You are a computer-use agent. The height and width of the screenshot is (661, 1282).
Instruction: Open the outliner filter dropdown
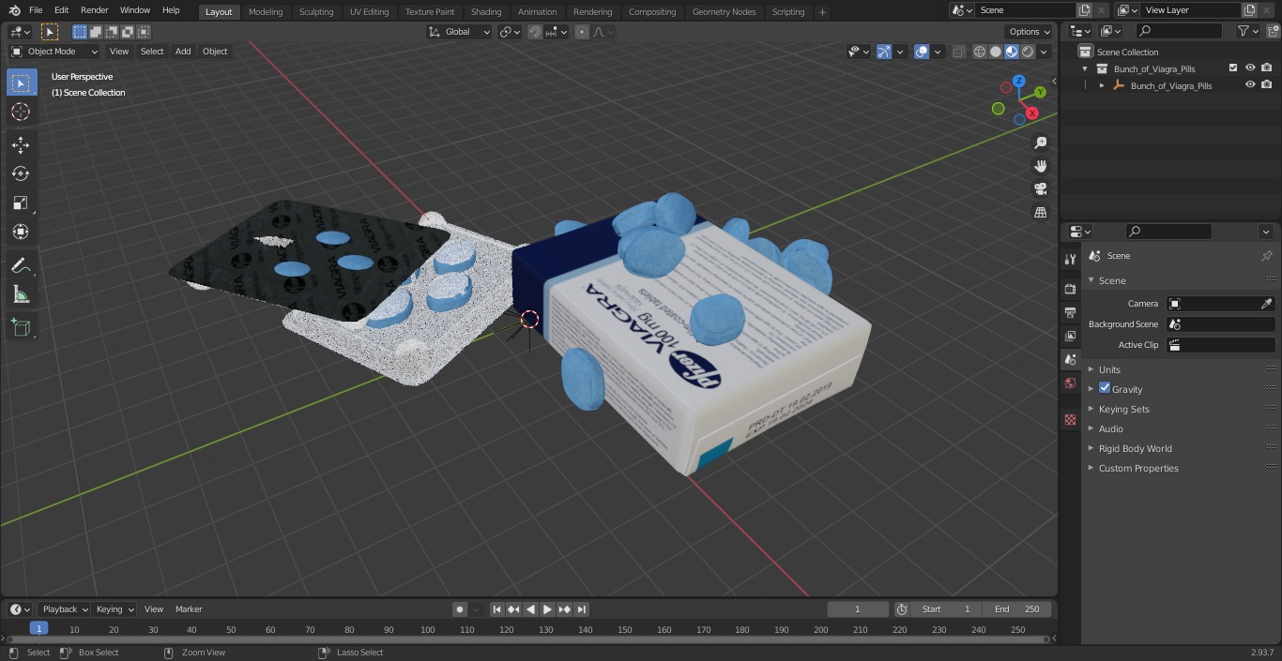(1248, 31)
